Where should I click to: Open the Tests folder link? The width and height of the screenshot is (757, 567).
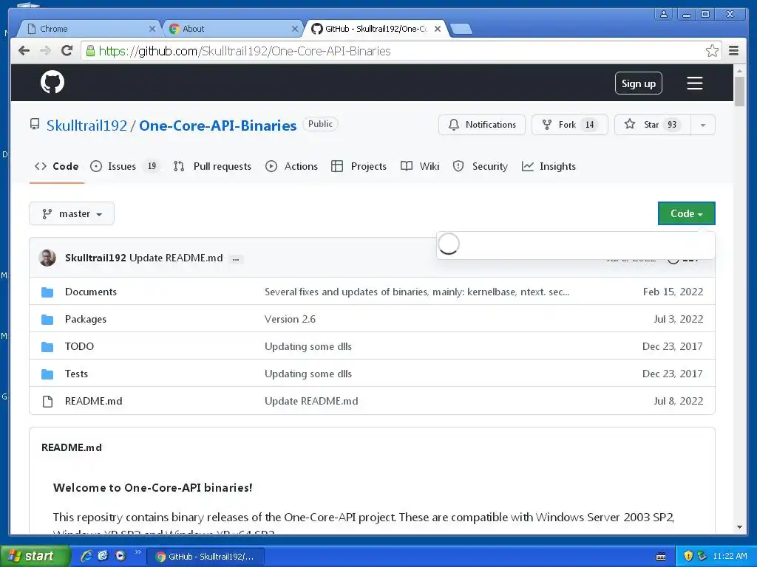(x=76, y=374)
